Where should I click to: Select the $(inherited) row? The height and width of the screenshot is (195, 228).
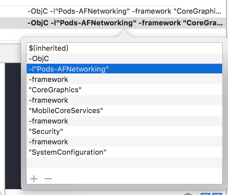[124, 48]
